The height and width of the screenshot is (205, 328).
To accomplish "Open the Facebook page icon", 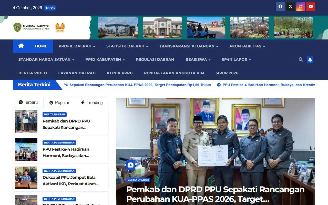I will (280, 6).
